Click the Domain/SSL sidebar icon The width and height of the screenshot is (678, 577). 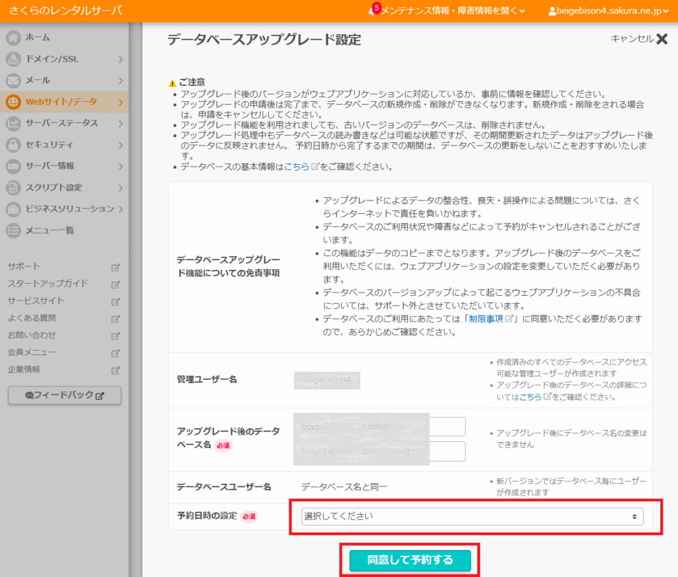[13, 59]
